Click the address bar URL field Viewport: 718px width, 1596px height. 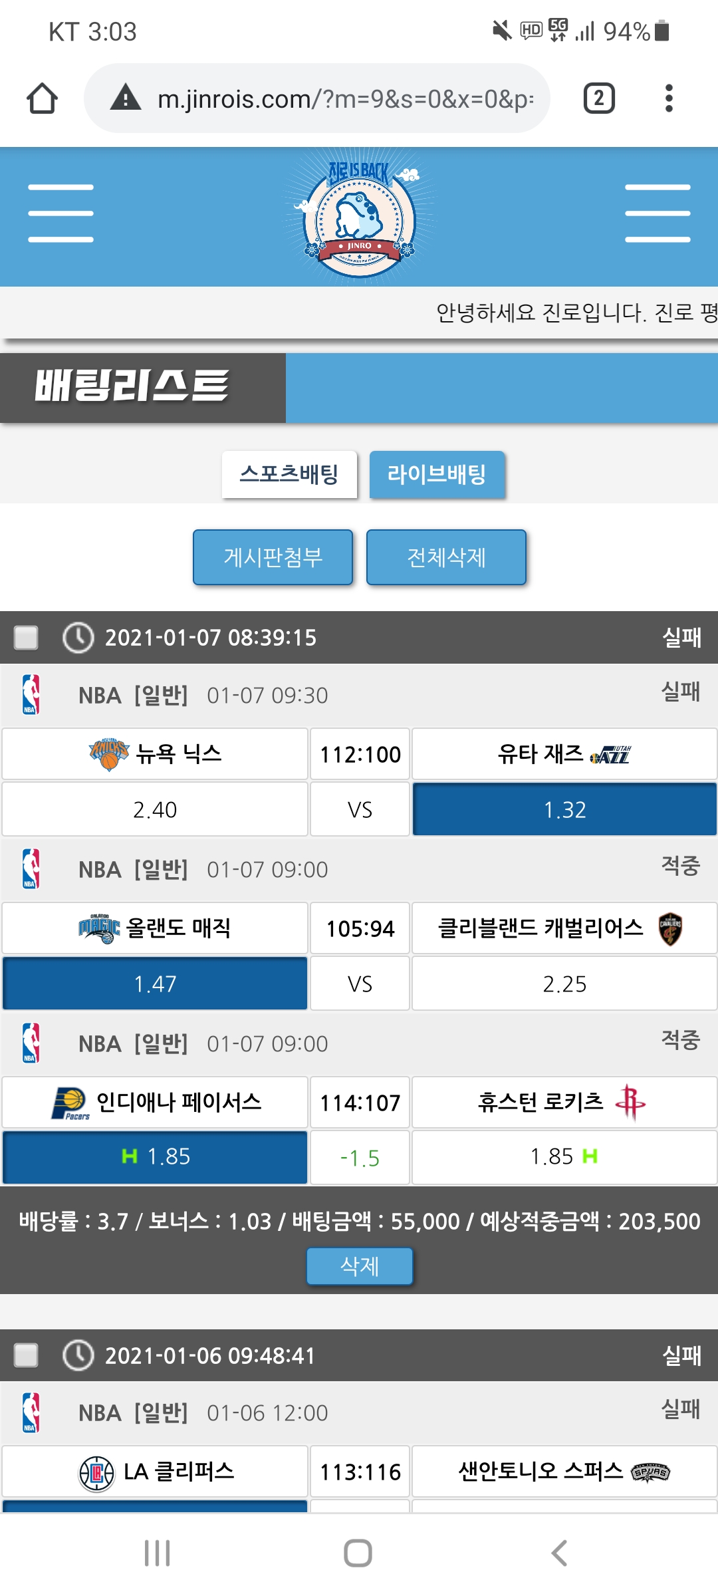[x=344, y=98]
